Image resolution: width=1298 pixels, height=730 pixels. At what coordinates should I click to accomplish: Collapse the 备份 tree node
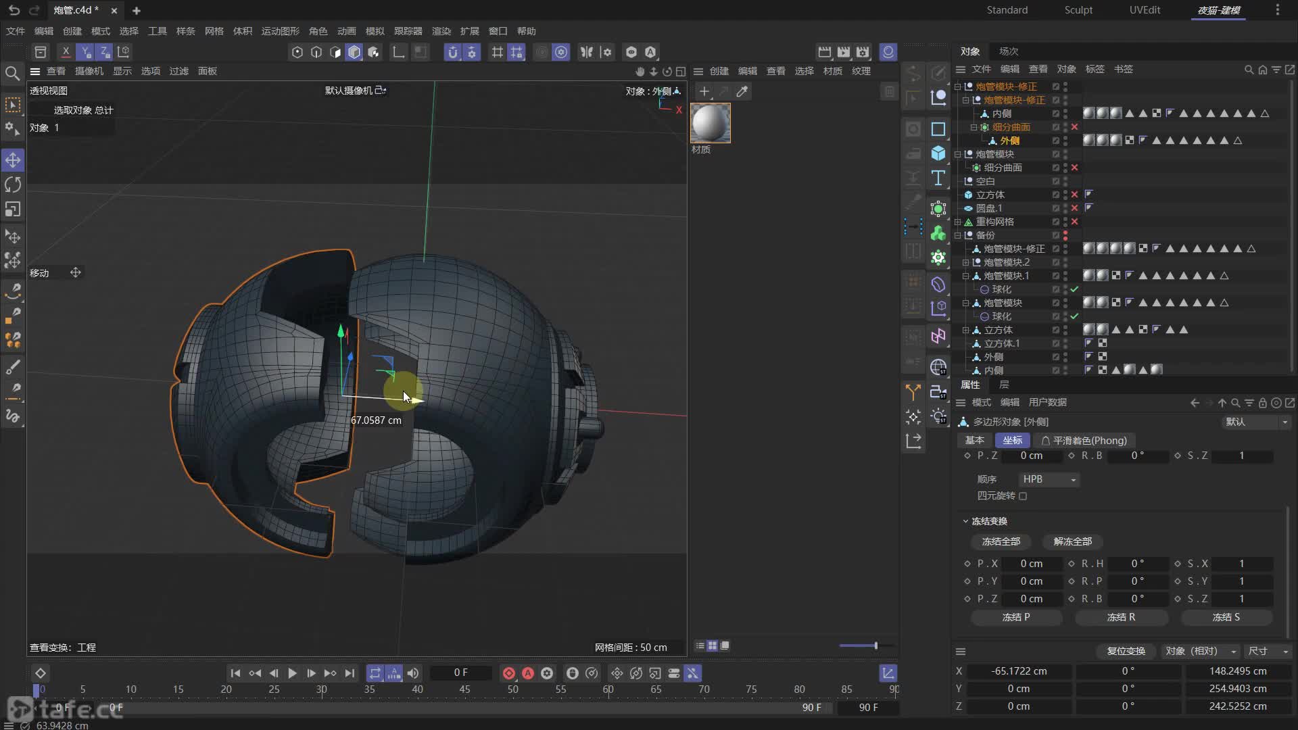(957, 235)
